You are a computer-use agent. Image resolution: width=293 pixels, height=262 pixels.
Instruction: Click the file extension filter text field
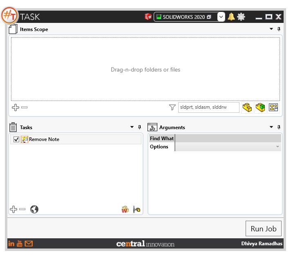(x=209, y=107)
